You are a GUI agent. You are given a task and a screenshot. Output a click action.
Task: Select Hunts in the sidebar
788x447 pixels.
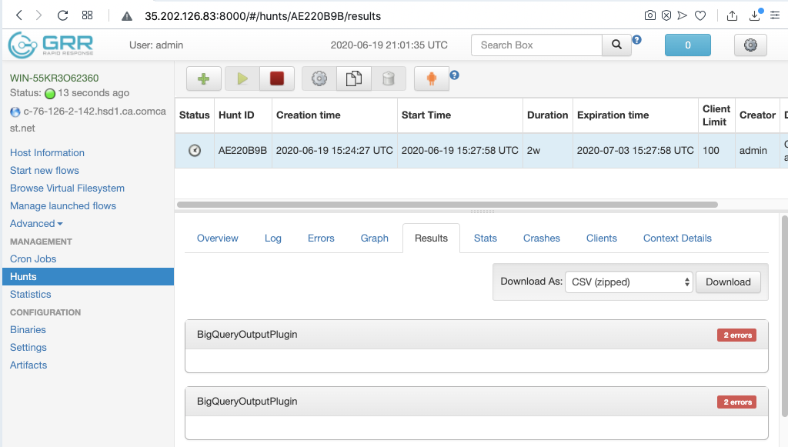[x=88, y=277]
